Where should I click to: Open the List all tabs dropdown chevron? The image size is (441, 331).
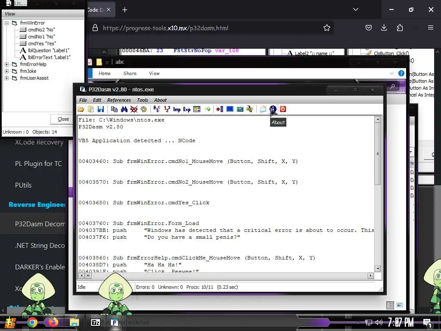355,9
